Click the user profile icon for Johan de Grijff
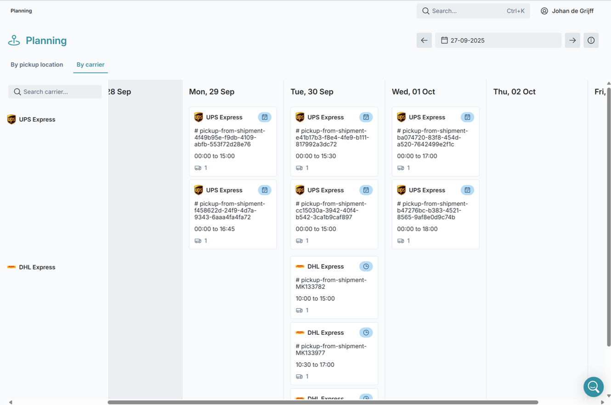The image size is (611, 405). coord(544,11)
